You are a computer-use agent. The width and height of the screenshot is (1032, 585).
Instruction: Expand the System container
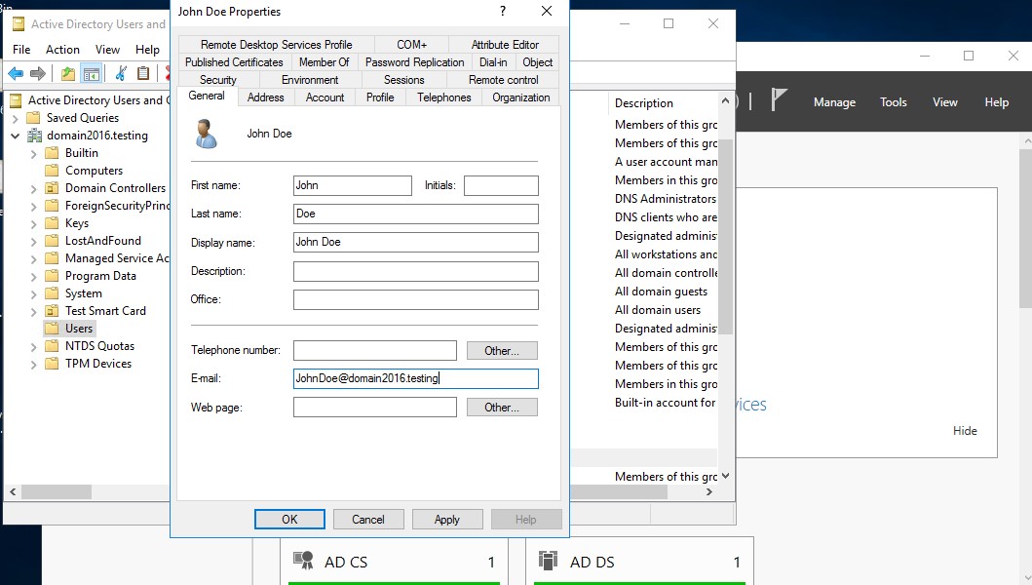(33, 294)
